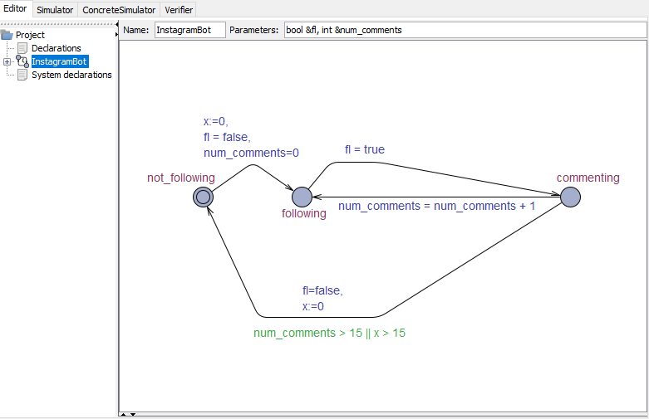Screen dimensions: 649x419
Task: Click the Parameters input field
Action: pos(464,30)
